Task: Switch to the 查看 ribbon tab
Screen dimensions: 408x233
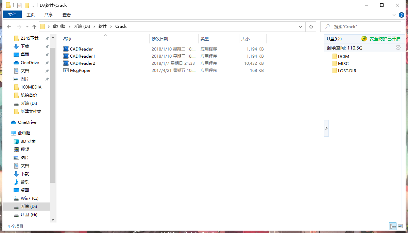Action: [67, 15]
